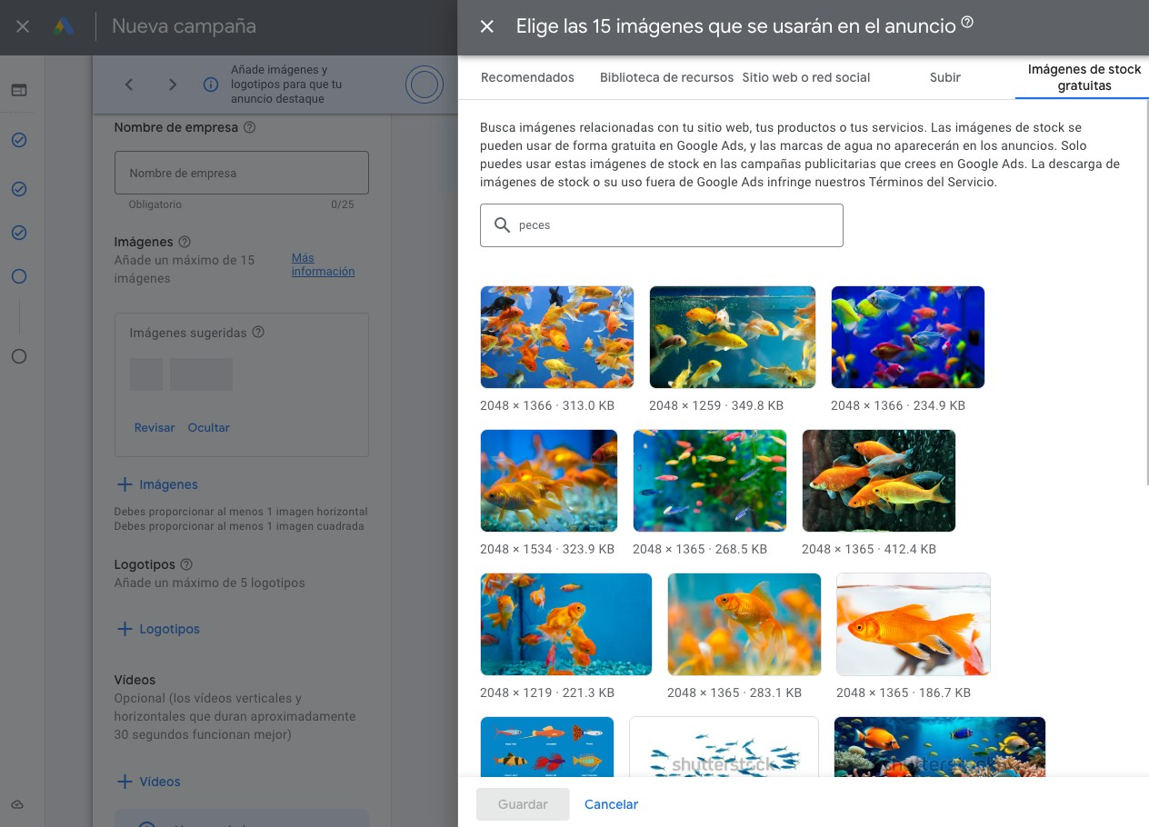Click the cloud icon at bottom left
Screen dimensions: 1149x827
(18, 804)
